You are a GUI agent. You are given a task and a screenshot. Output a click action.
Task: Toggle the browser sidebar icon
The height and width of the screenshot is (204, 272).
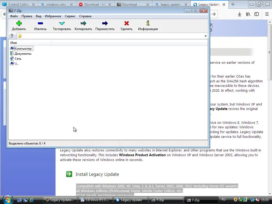point(257,14)
